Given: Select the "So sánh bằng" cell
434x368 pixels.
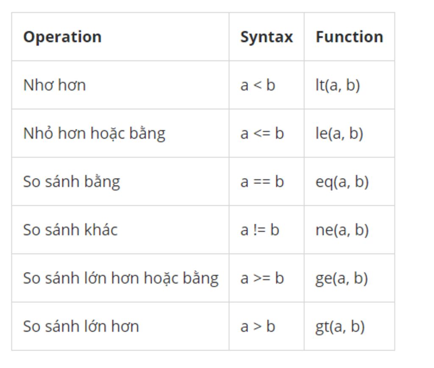Looking at the screenshot, I should tap(72, 182).
